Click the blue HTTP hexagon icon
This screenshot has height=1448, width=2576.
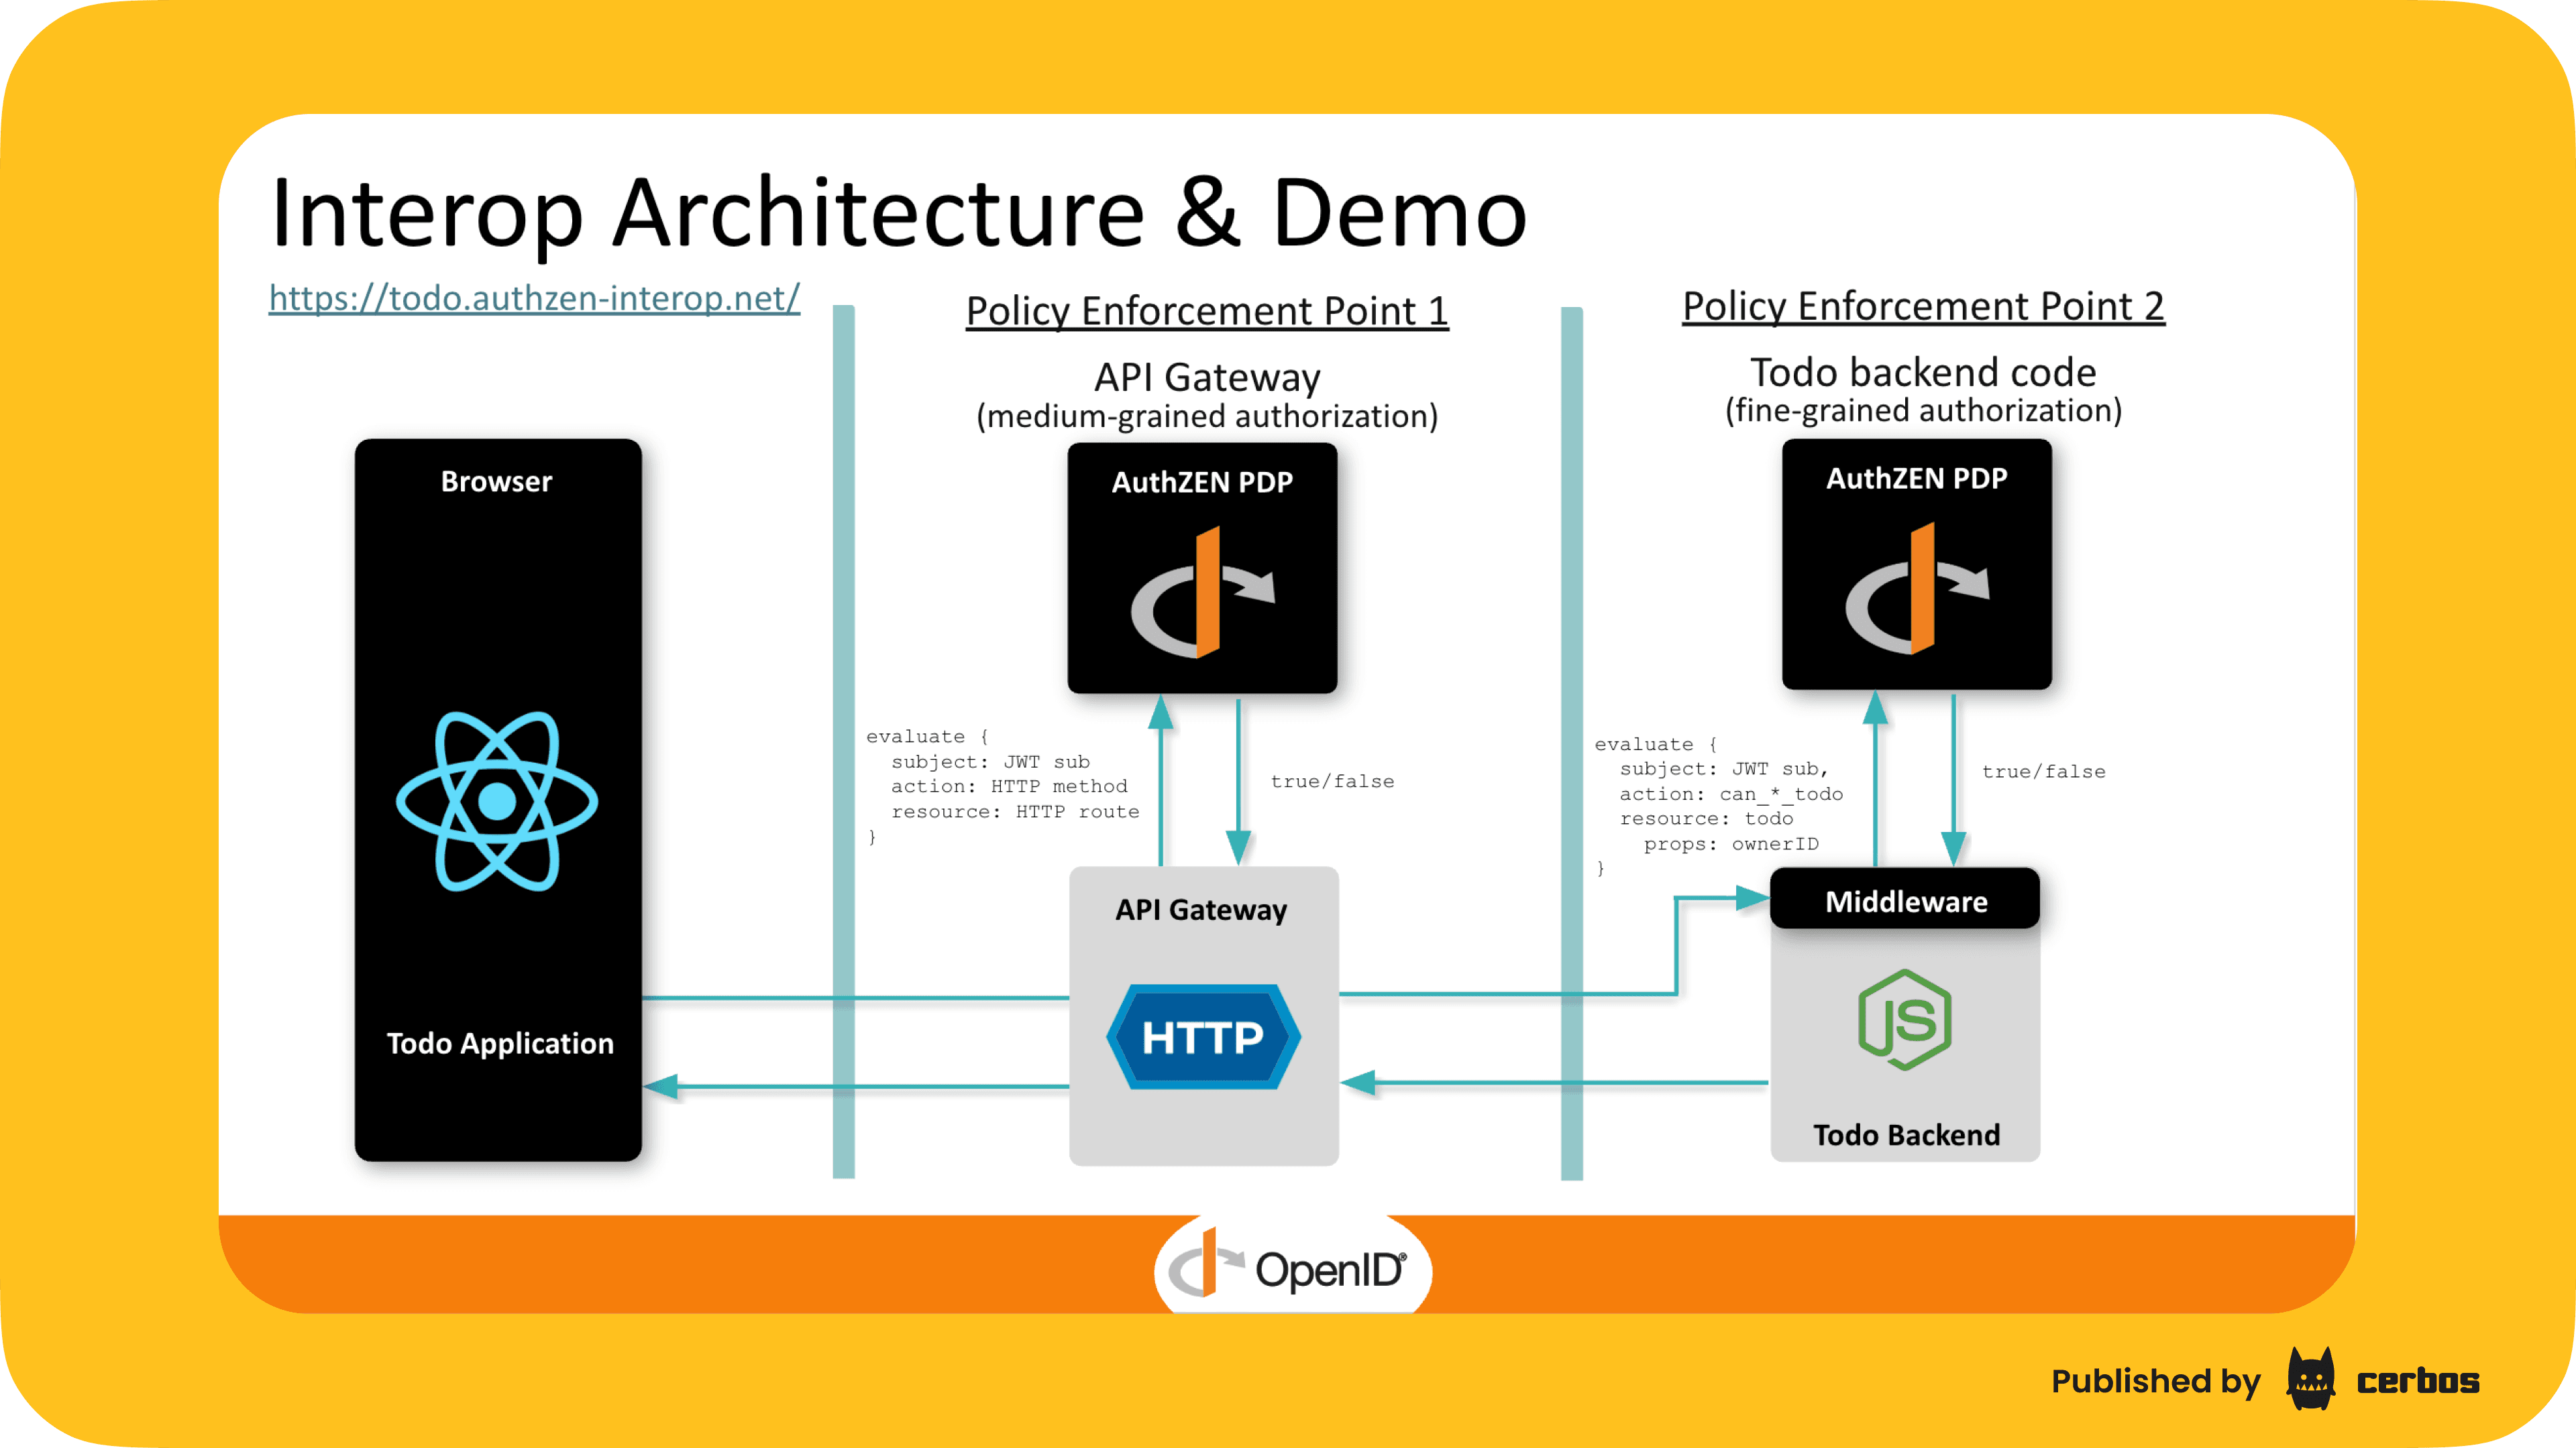[x=1203, y=1036]
